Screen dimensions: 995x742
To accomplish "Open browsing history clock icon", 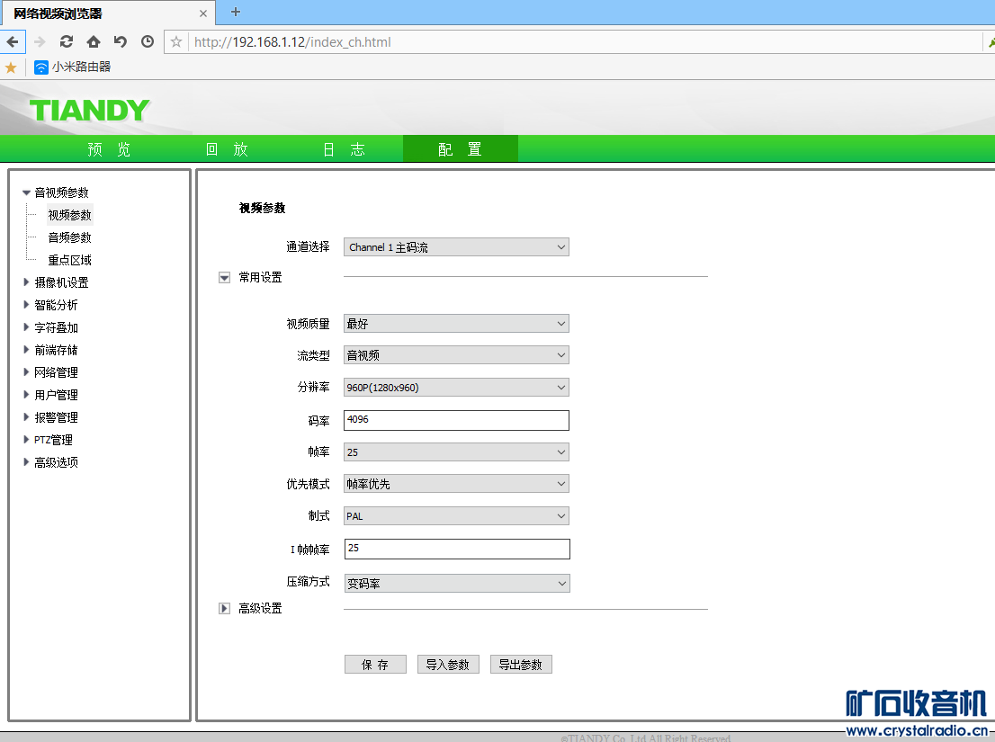I will coord(148,42).
